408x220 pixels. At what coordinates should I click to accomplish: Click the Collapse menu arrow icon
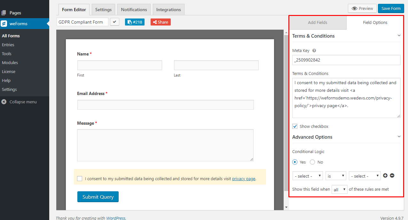4,102
